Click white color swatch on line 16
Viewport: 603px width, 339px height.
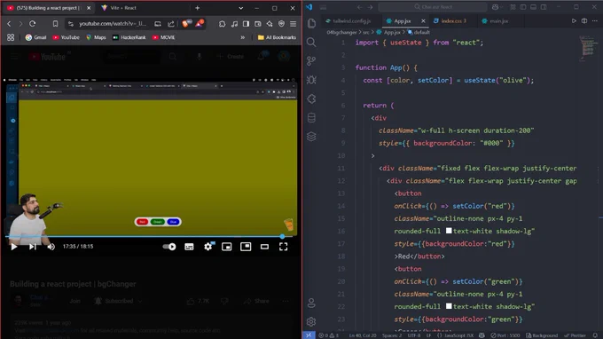449,231
